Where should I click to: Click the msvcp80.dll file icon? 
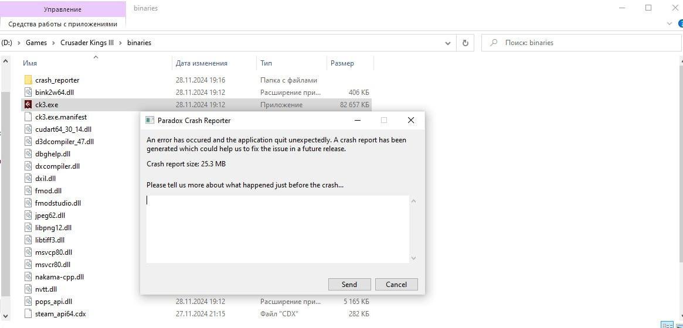pyautogui.click(x=28, y=252)
